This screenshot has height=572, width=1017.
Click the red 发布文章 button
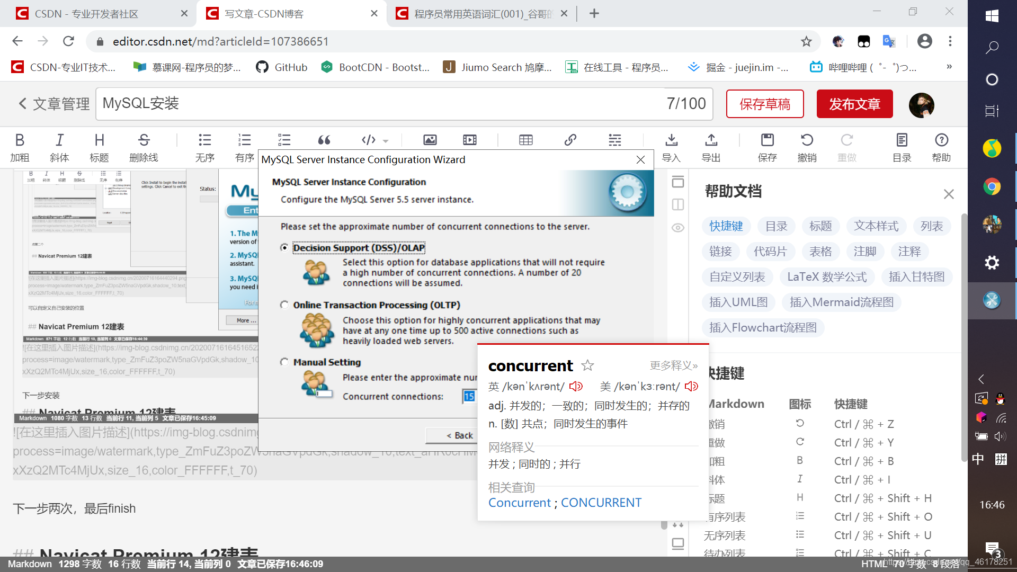pyautogui.click(x=854, y=104)
